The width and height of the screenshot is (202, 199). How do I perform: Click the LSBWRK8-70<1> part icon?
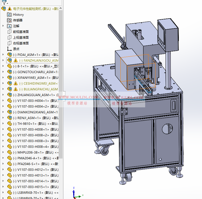[x=10, y=192]
